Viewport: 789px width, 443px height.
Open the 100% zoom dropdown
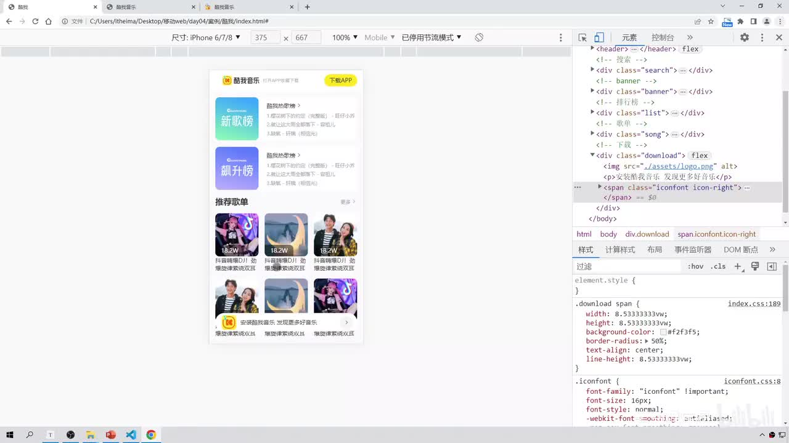pyautogui.click(x=345, y=38)
